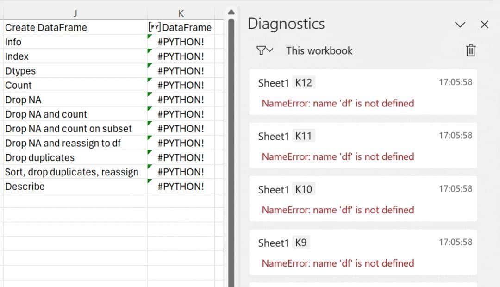The height and width of the screenshot is (287, 500).
Task: Close the Diagnostics pane
Action: (x=484, y=25)
